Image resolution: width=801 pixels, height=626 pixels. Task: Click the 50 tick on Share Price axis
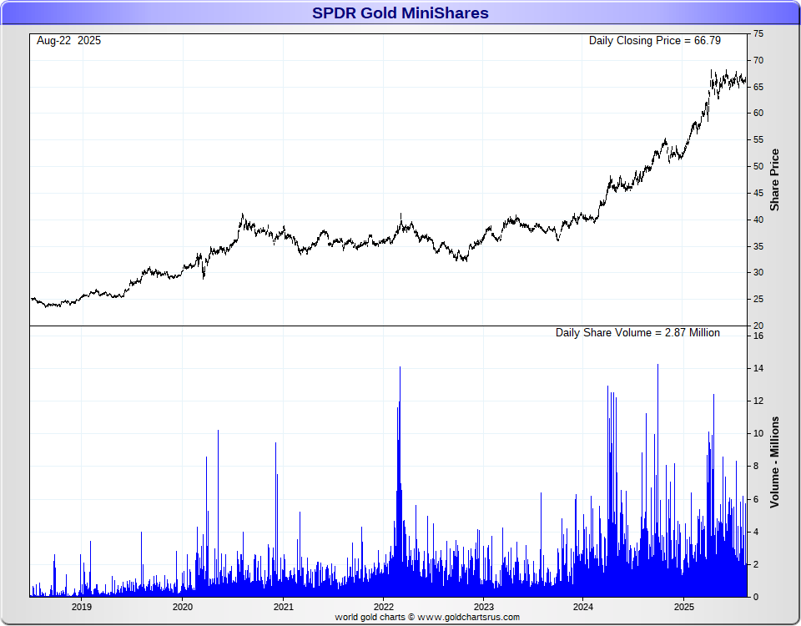click(758, 166)
